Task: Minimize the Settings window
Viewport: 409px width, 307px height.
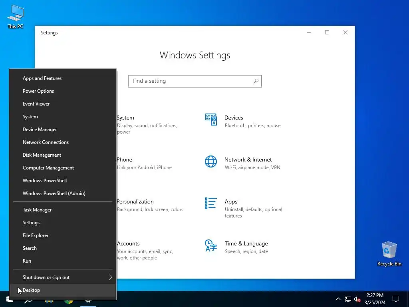Action: point(309,32)
